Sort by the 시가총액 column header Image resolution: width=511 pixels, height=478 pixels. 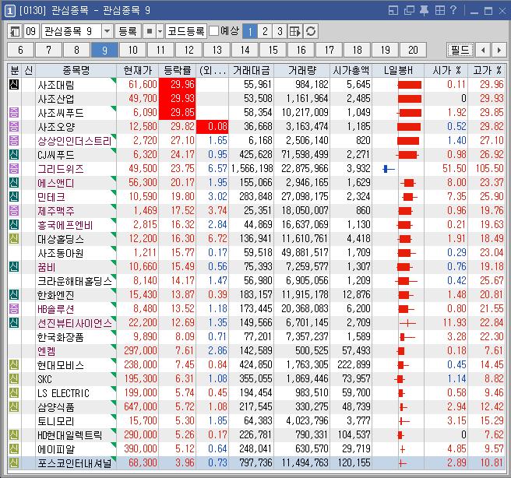[351, 70]
